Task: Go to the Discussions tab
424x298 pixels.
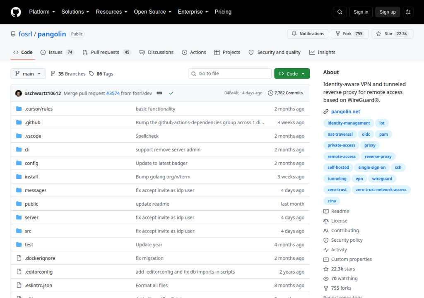Action: [156, 52]
